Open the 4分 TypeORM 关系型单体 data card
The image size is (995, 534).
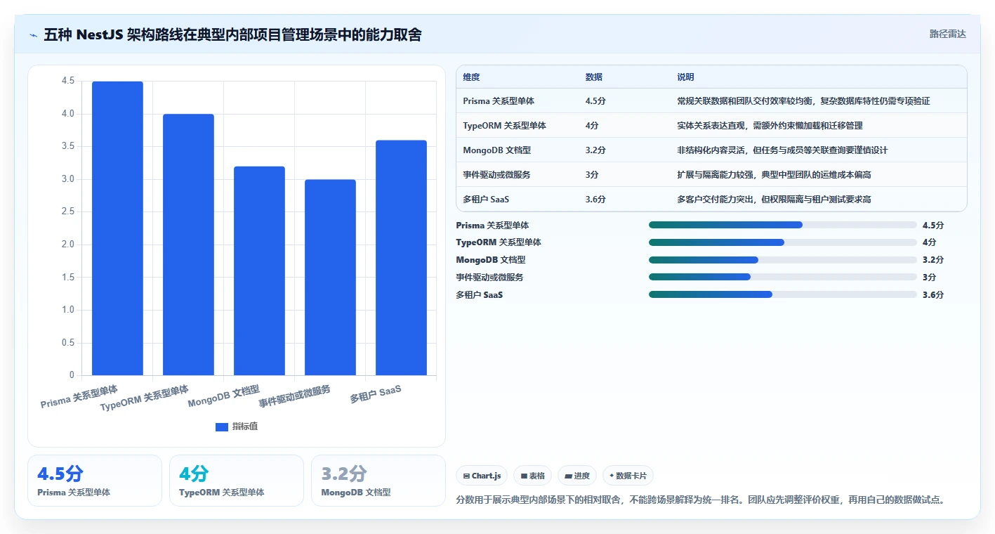click(x=237, y=481)
